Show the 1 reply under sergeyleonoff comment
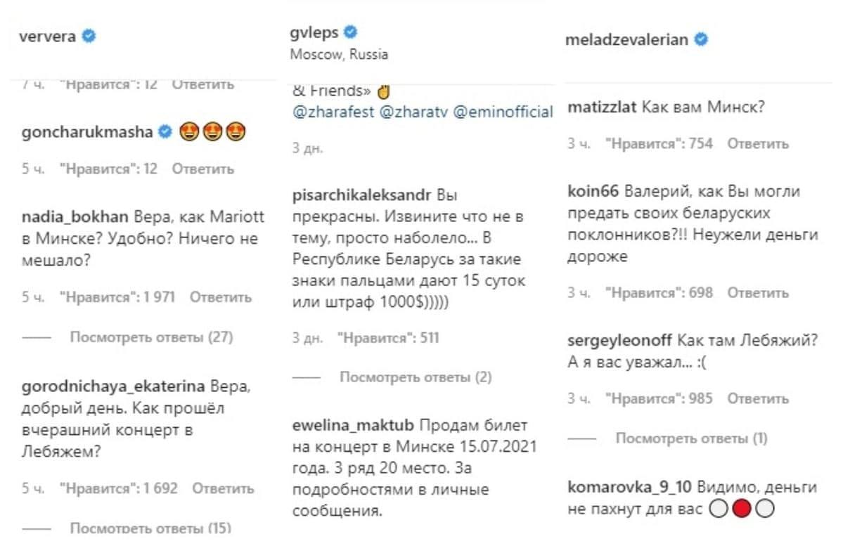The height and width of the screenshot is (548, 843). [x=691, y=438]
